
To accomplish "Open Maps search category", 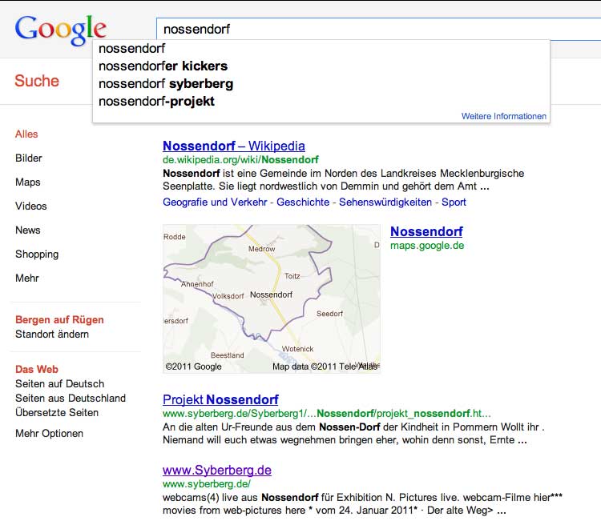I will click(x=28, y=182).
